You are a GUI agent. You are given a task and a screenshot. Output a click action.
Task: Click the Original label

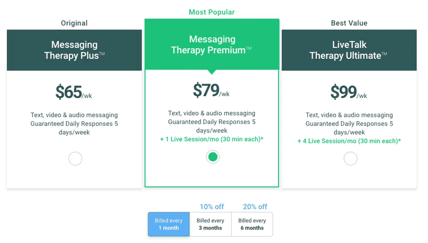click(74, 23)
